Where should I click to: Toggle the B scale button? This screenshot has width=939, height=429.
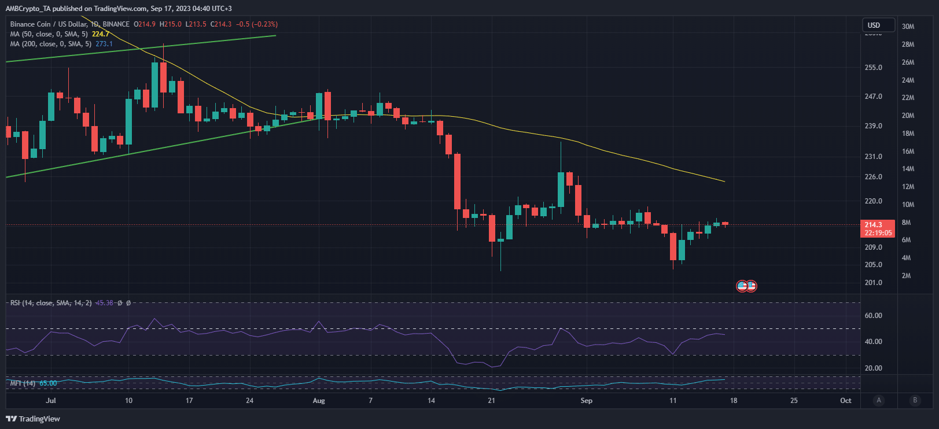coord(915,400)
